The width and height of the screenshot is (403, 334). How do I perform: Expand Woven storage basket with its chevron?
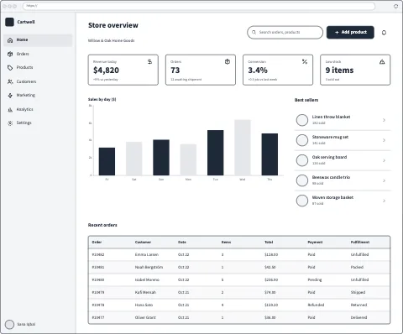[384, 201]
